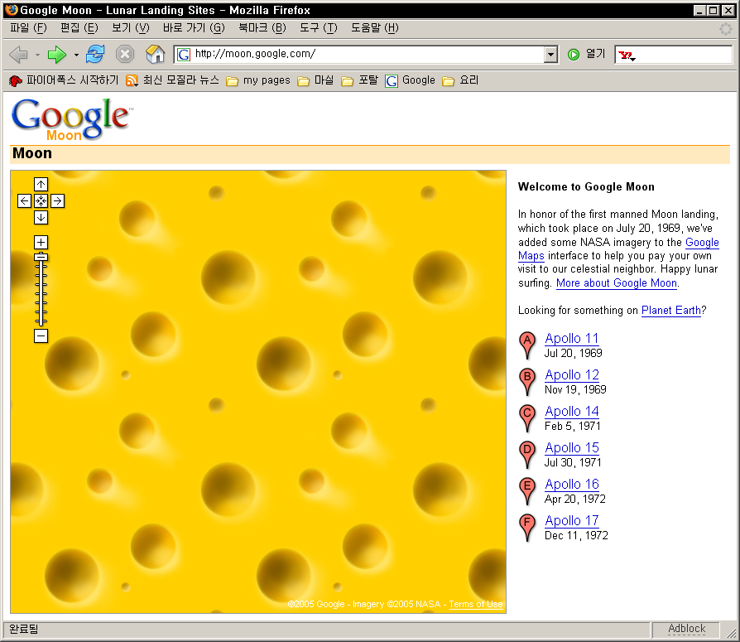Click the Firefox icon in title bar
The width and height of the screenshot is (740, 642).
[12, 10]
